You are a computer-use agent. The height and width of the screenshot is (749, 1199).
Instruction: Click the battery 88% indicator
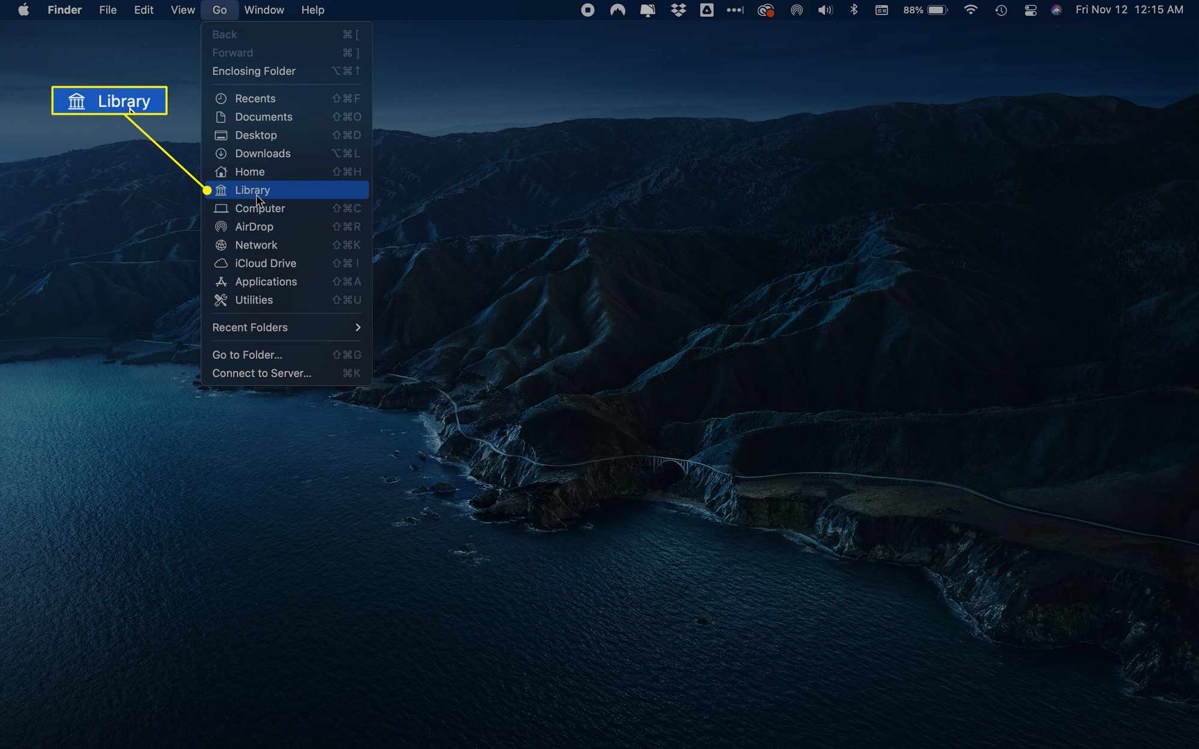pos(926,10)
